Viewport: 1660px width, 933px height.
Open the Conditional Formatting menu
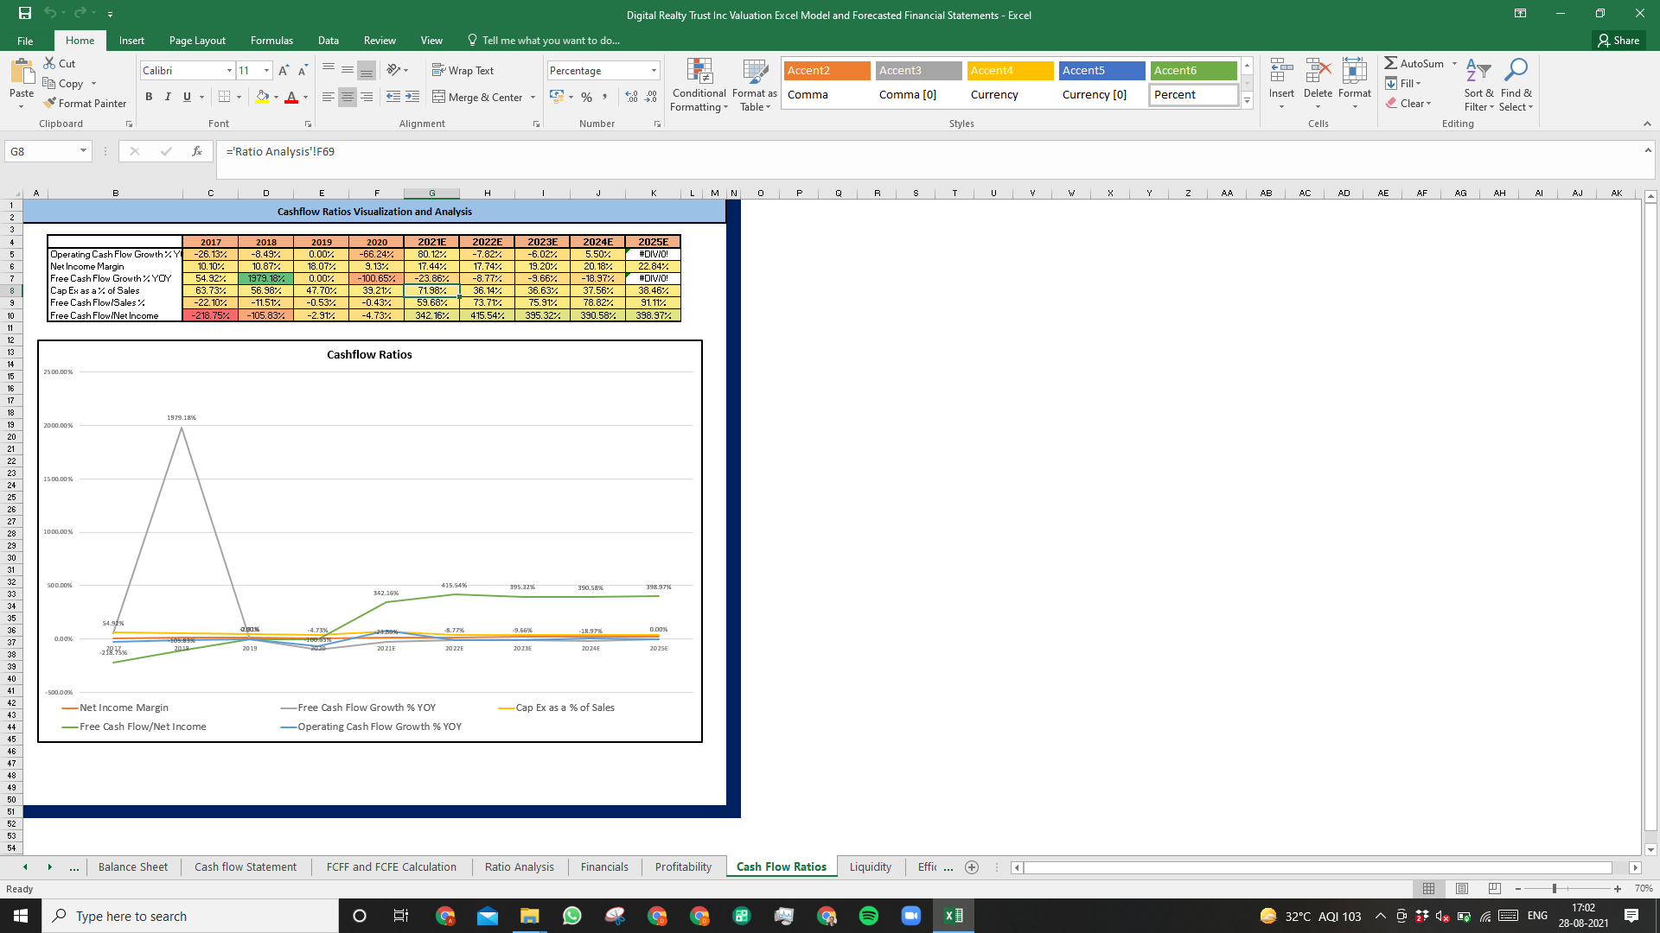[699, 85]
